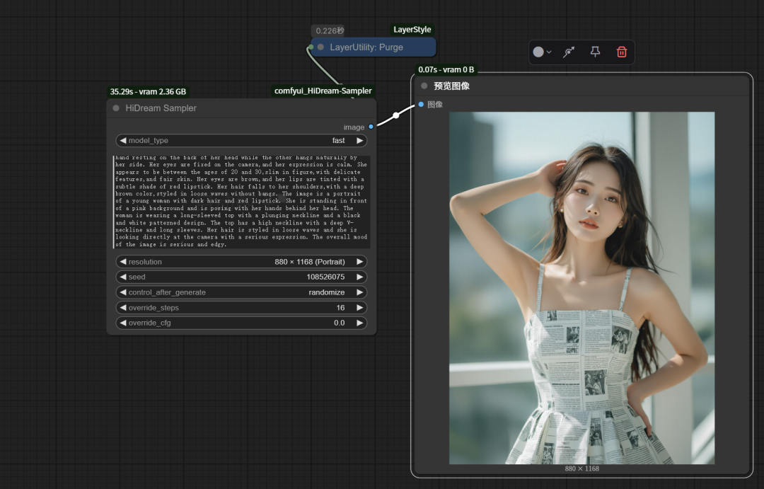Click inside the prompt text box
Screen dimensions: 764x489
[x=241, y=202]
